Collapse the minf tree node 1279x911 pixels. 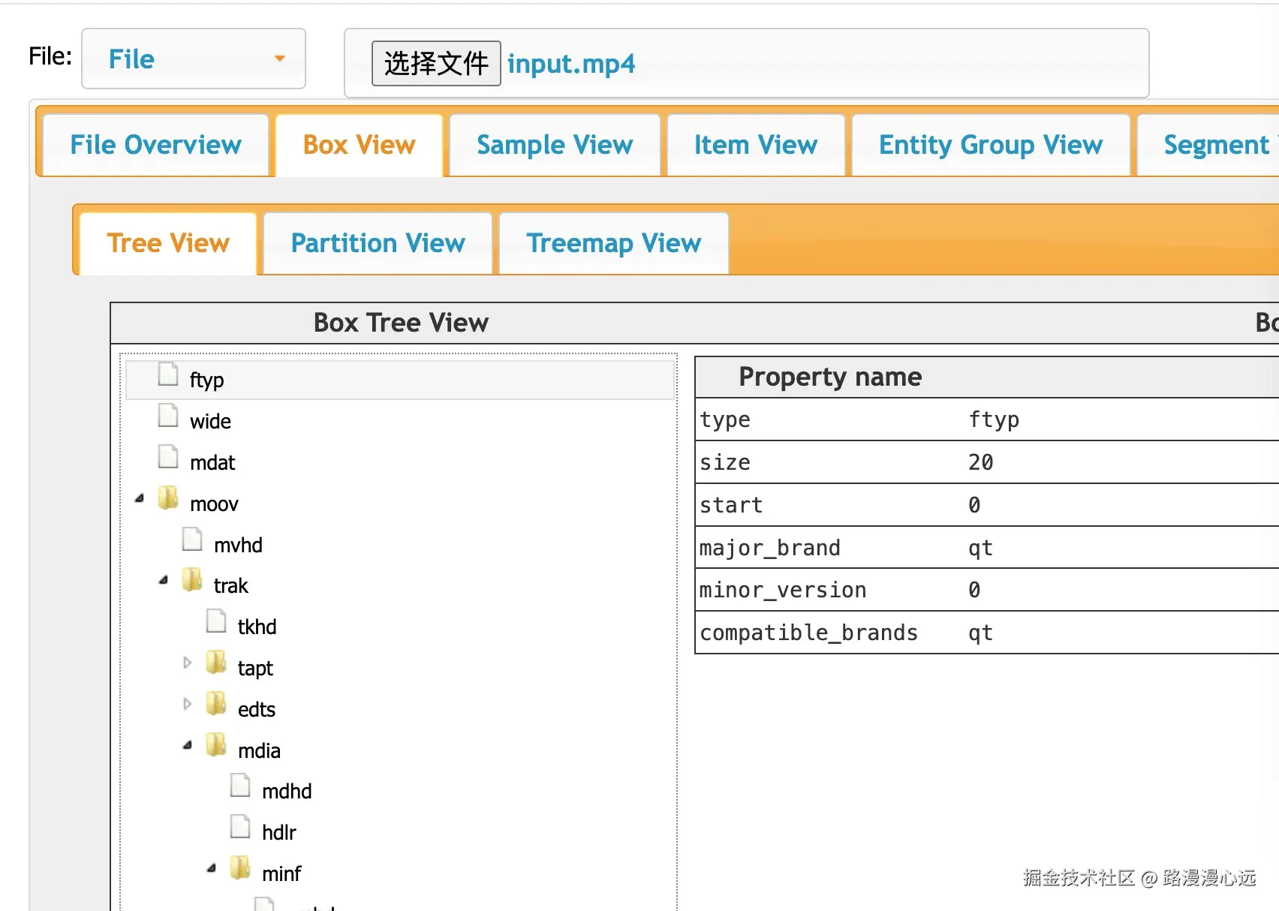212,868
